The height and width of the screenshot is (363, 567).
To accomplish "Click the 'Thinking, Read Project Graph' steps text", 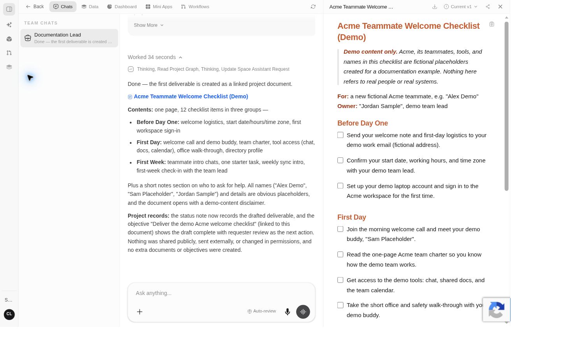I will pyautogui.click(x=213, y=69).
